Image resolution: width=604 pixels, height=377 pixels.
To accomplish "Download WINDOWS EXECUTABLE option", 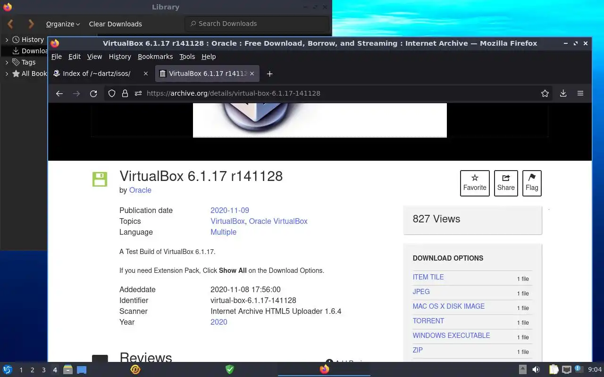I will tap(451, 336).
